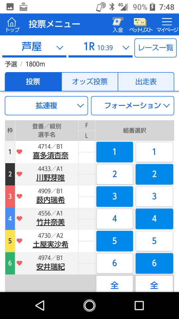The height and width of the screenshot is (319, 179).
Task: Open the ベットリスト ticket icon
Action: pyautogui.click(x=141, y=24)
